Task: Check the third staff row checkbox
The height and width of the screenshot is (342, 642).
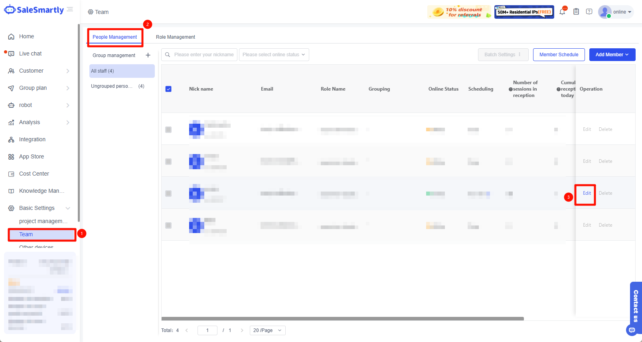Action: pyautogui.click(x=168, y=194)
